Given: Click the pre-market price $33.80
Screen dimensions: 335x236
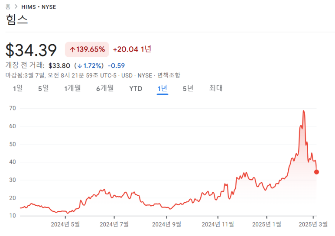Looking at the screenshot, I should (59, 66).
